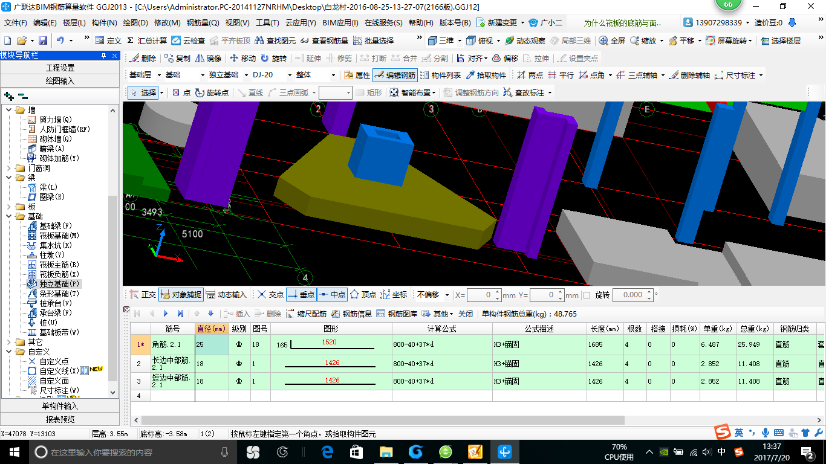Screen dimensions: 826x464
Task: Expand the 门窗洞 tree node
Action: (8, 168)
